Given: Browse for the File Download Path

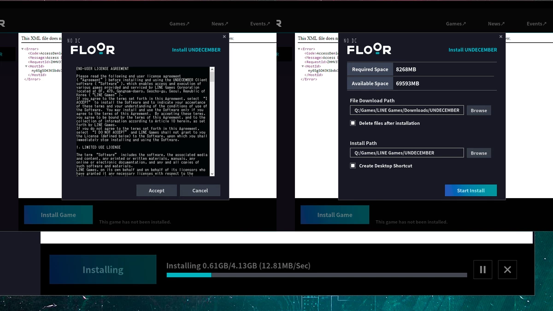Looking at the screenshot, I should tap(479, 111).
